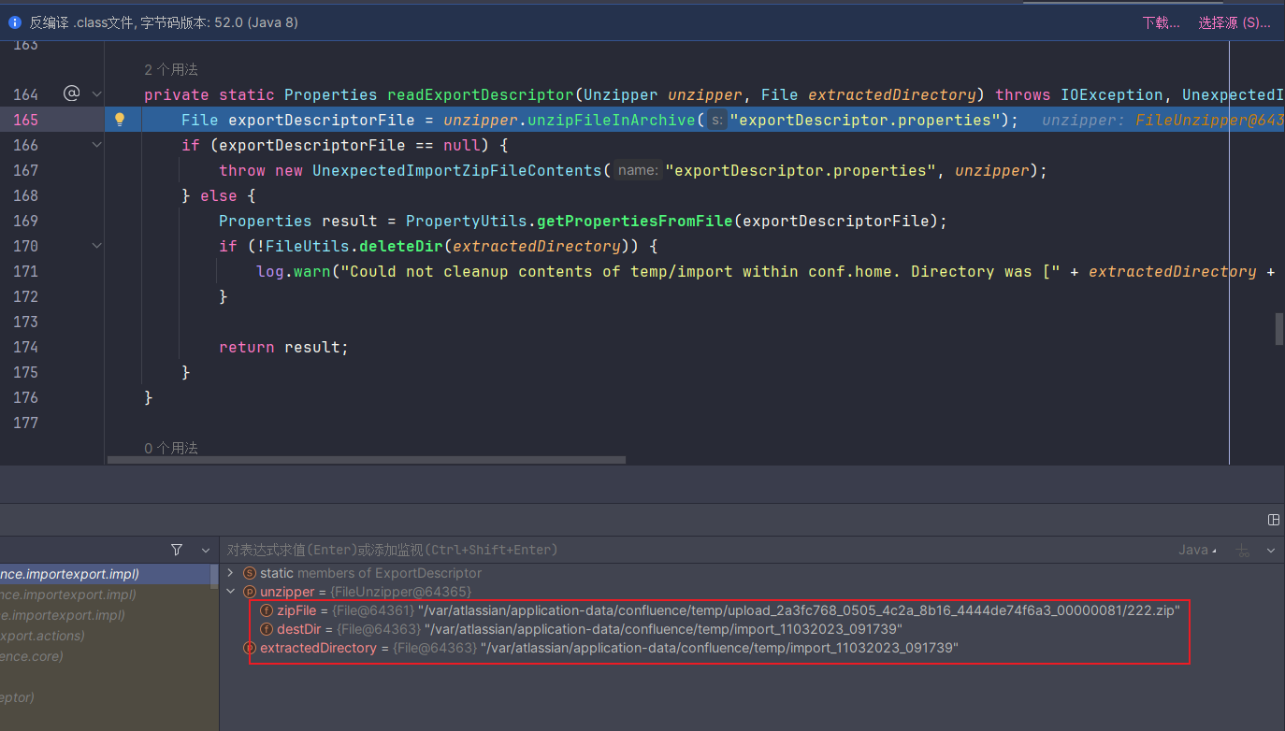Screen dimensions: 1285x731
Task: Click the 2 个用法 usages hint
Action: (x=171, y=70)
